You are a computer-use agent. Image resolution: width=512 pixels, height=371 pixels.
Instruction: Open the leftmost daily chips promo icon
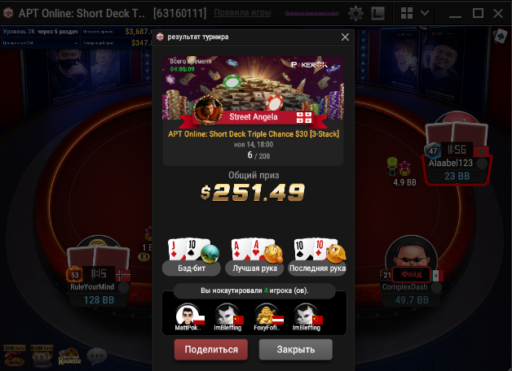[x=14, y=356]
